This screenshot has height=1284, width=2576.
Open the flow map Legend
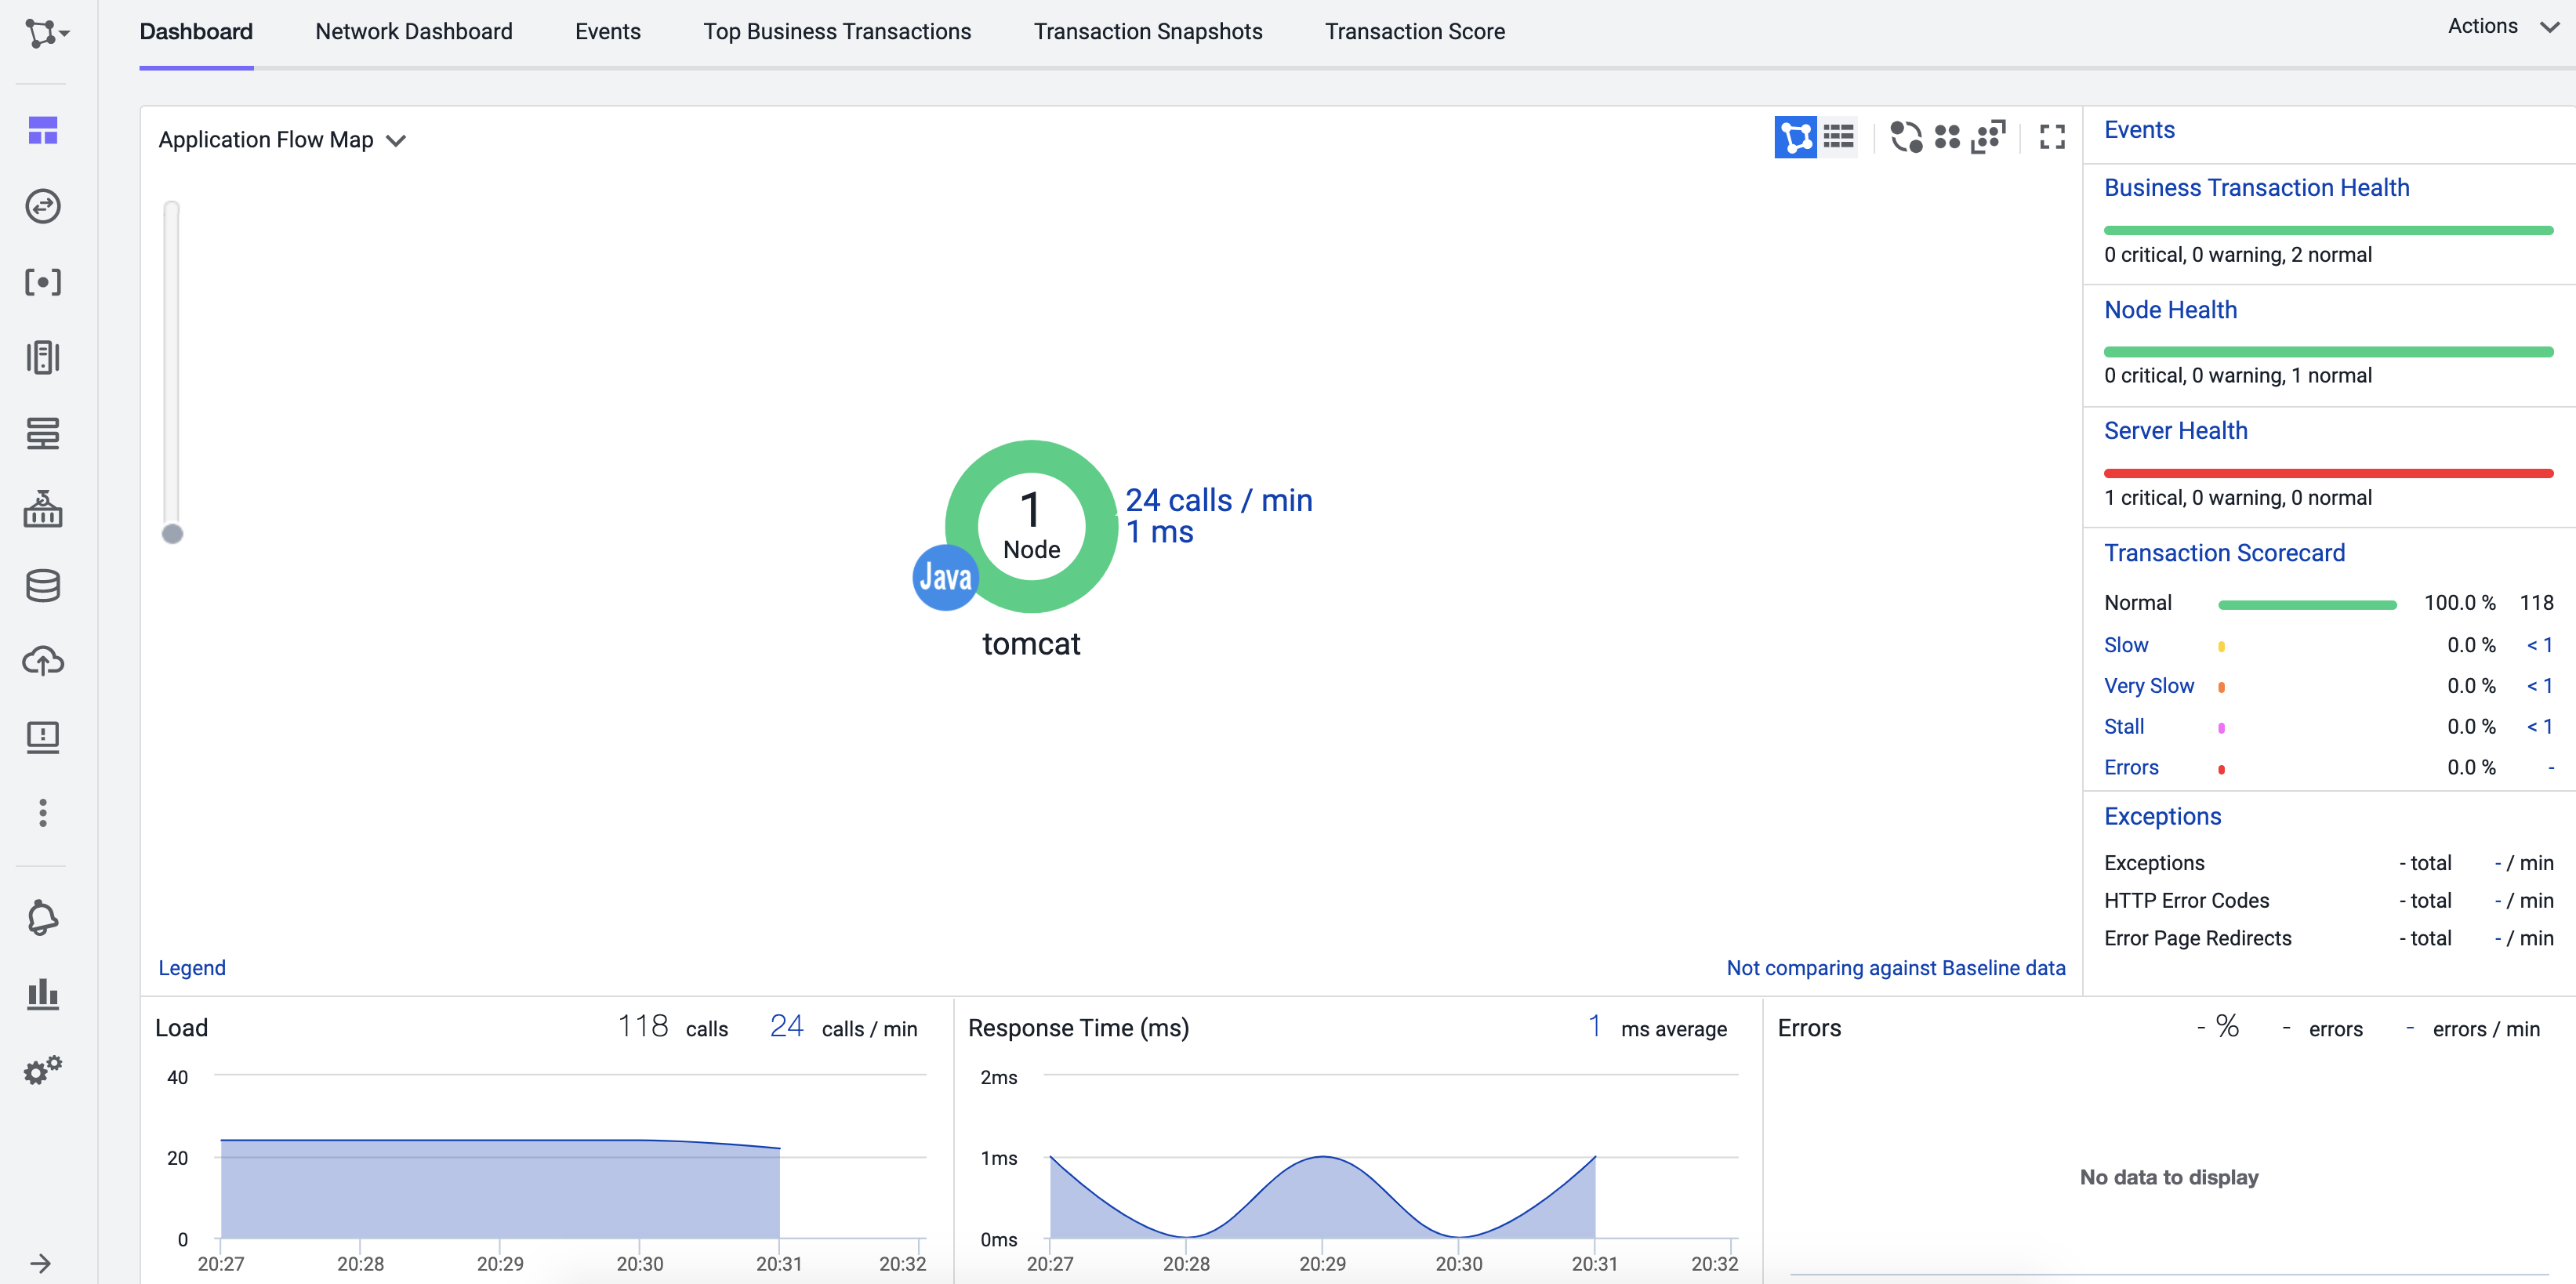tap(191, 967)
